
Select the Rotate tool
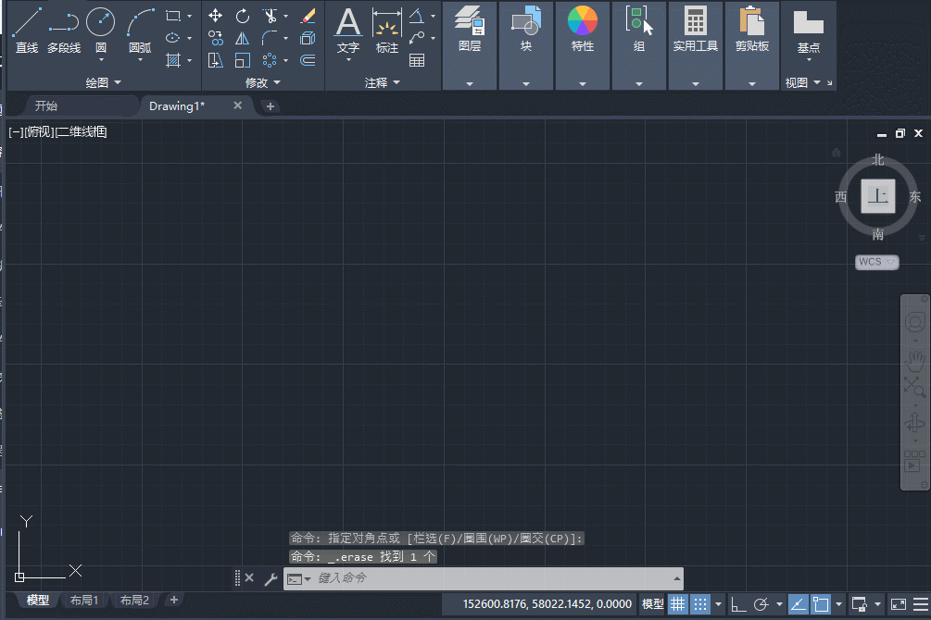[x=243, y=16]
